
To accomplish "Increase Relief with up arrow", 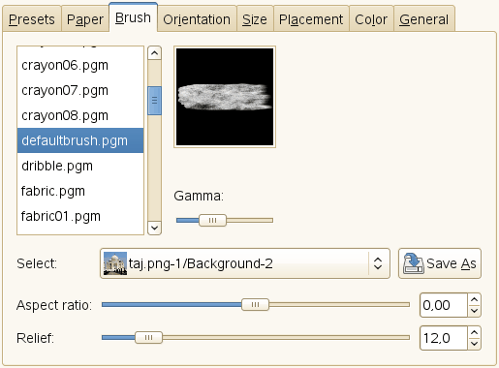I will [474, 332].
